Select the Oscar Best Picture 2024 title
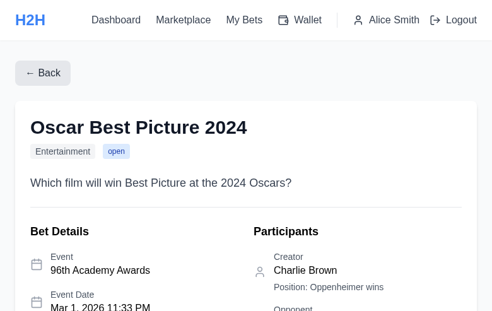This screenshot has width=492, height=311. click(x=138, y=127)
